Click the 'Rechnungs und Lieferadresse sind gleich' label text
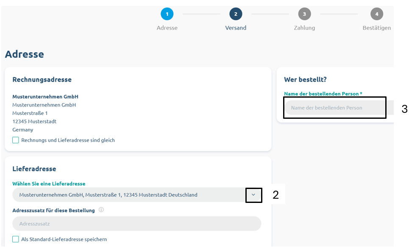The height and width of the screenshot is (249, 409). tap(68, 140)
